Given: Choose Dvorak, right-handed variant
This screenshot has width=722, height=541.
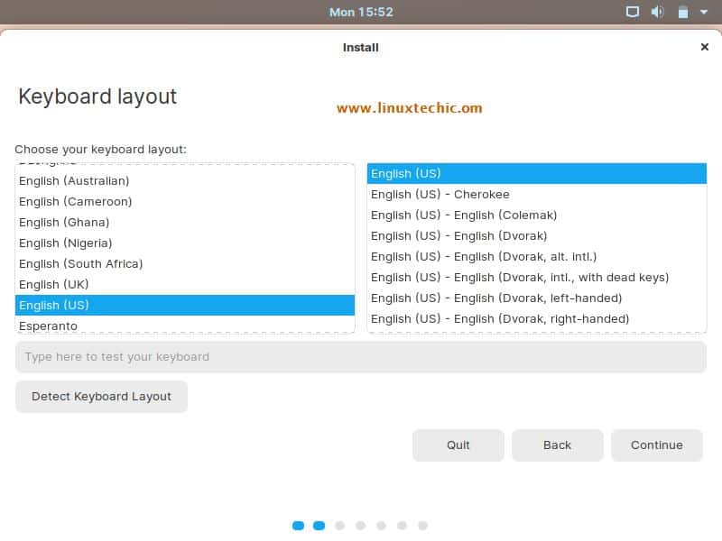Looking at the screenshot, I should pyautogui.click(x=536, y=318).
